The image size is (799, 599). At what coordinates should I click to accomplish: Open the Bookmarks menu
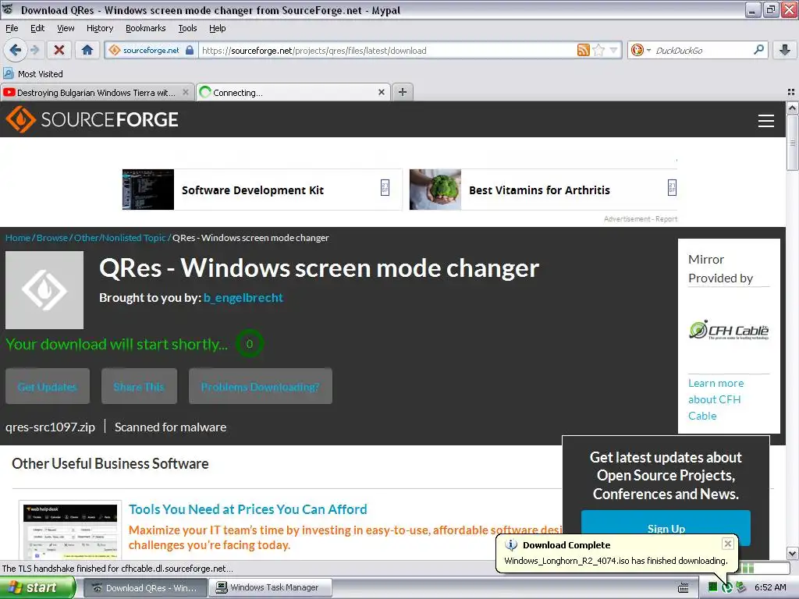tap(145, 28)
